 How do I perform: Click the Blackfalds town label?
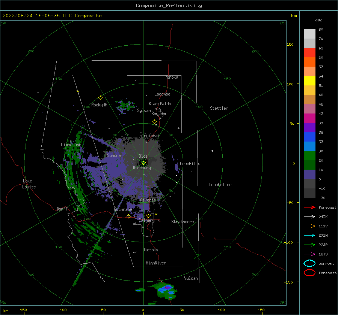[x=160, y=104]
